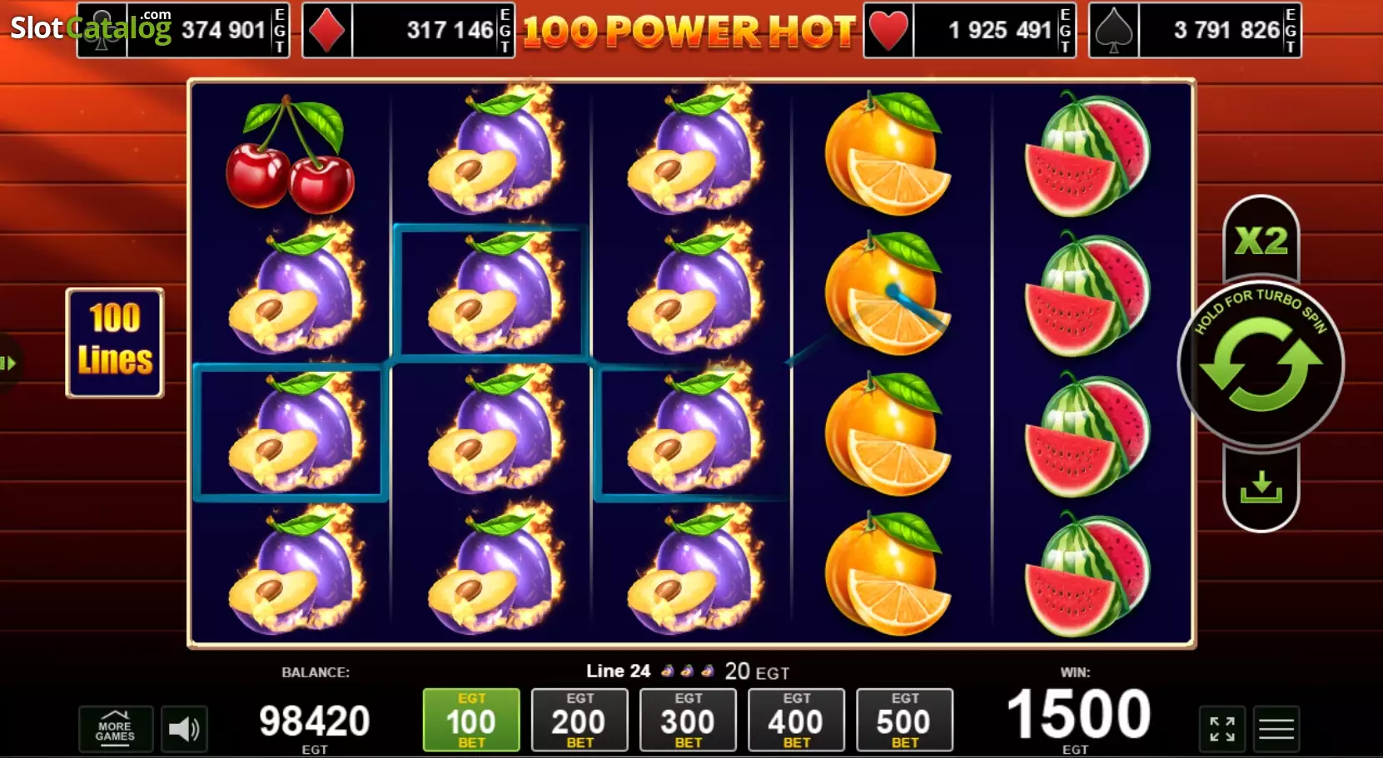Click the heart jackpot counter

(970, 30)
